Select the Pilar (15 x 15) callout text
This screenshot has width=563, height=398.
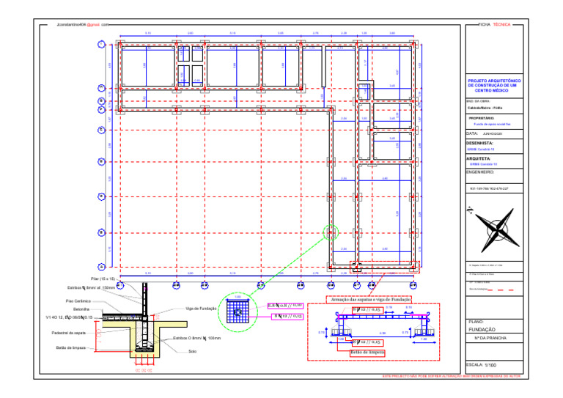[103, 279]
